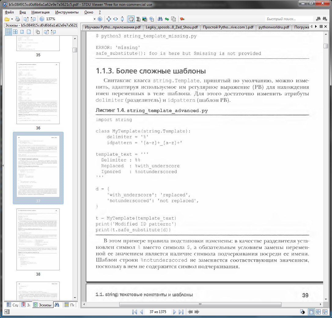This screenshot has height=318, width=332.
Task: Click the copy pages icon
Action: [x=173, y=19]
